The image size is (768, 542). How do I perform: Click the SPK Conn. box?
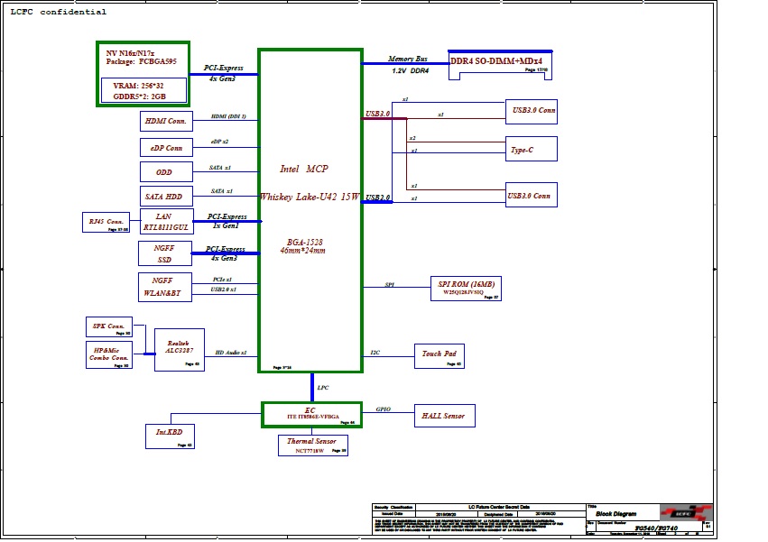click(108, 326)
